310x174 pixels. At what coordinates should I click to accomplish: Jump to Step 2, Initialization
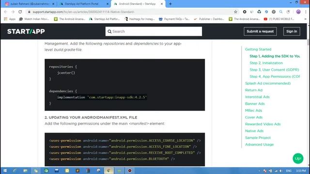pos(266,63)
